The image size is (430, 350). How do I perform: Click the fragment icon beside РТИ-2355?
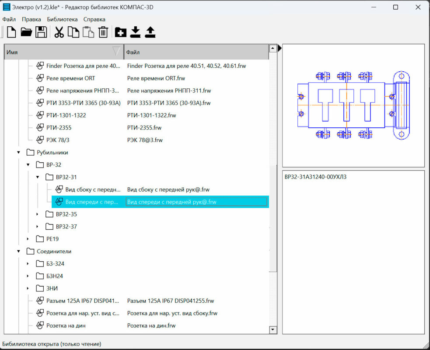click(40, 128)
